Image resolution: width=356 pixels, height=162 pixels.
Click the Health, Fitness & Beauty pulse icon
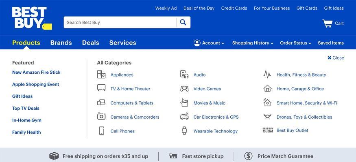pos(267,75)
